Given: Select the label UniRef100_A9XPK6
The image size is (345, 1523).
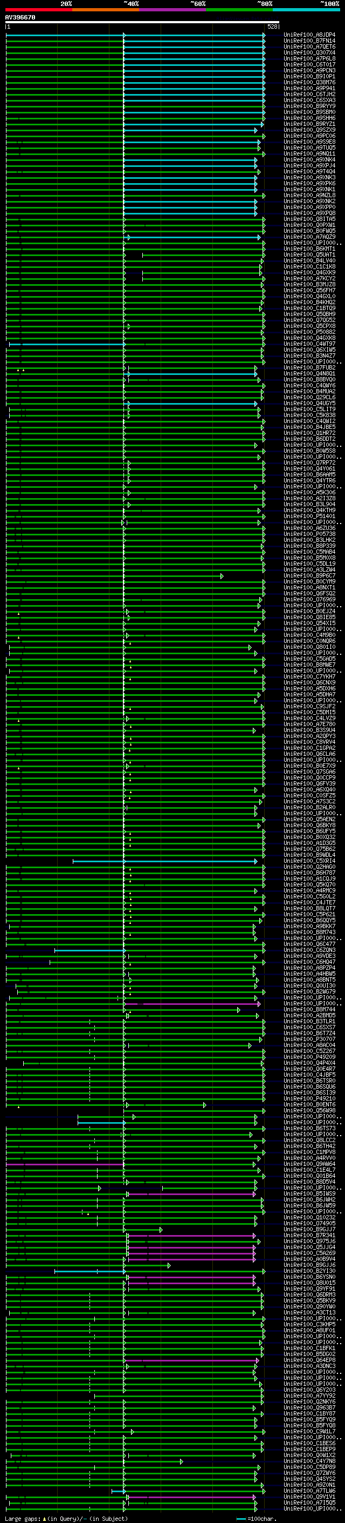Looking at the screenshot, I should click(x=309, y=183).
